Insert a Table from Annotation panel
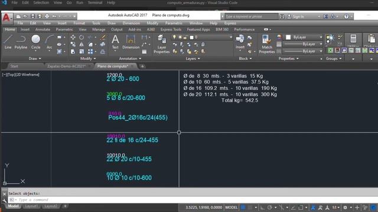Screen dimensions: 378x212 (144, 51)
